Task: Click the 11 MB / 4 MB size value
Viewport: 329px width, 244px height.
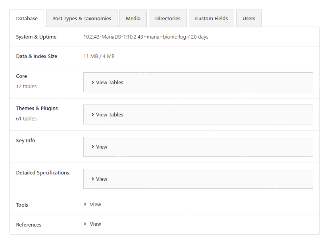Action: [x=99, y=56]
